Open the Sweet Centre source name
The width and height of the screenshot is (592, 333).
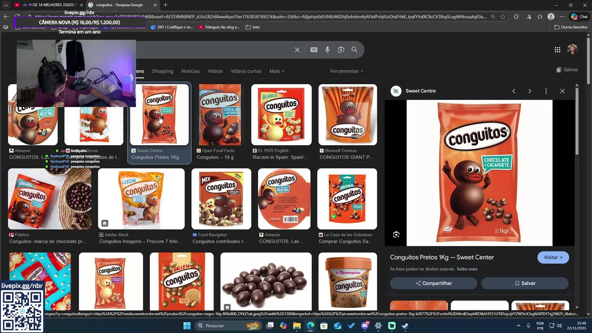(420, 91)
